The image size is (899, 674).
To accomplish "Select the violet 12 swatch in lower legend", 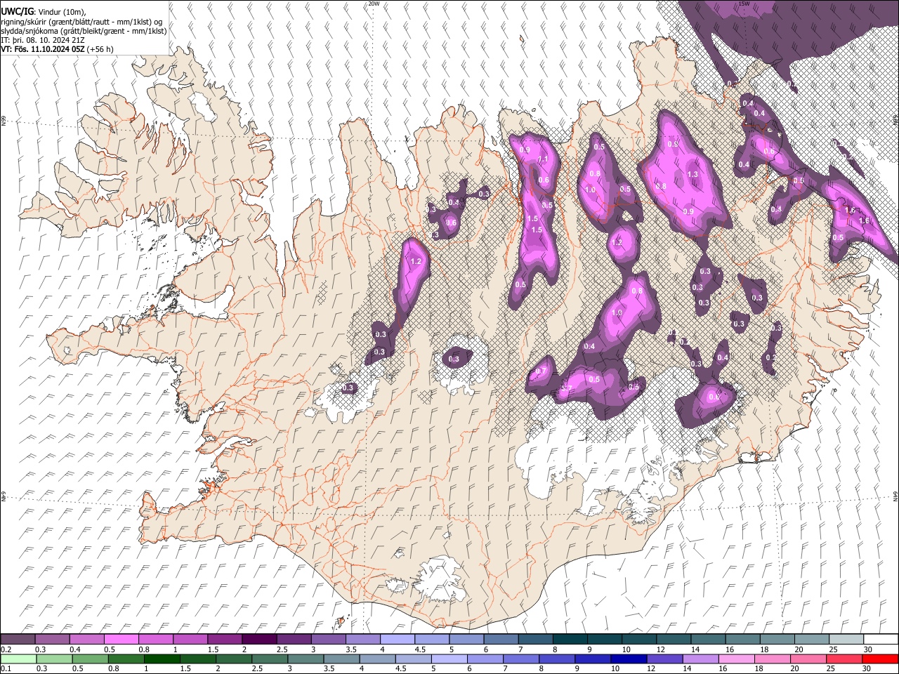I will [x=664, y=659].
